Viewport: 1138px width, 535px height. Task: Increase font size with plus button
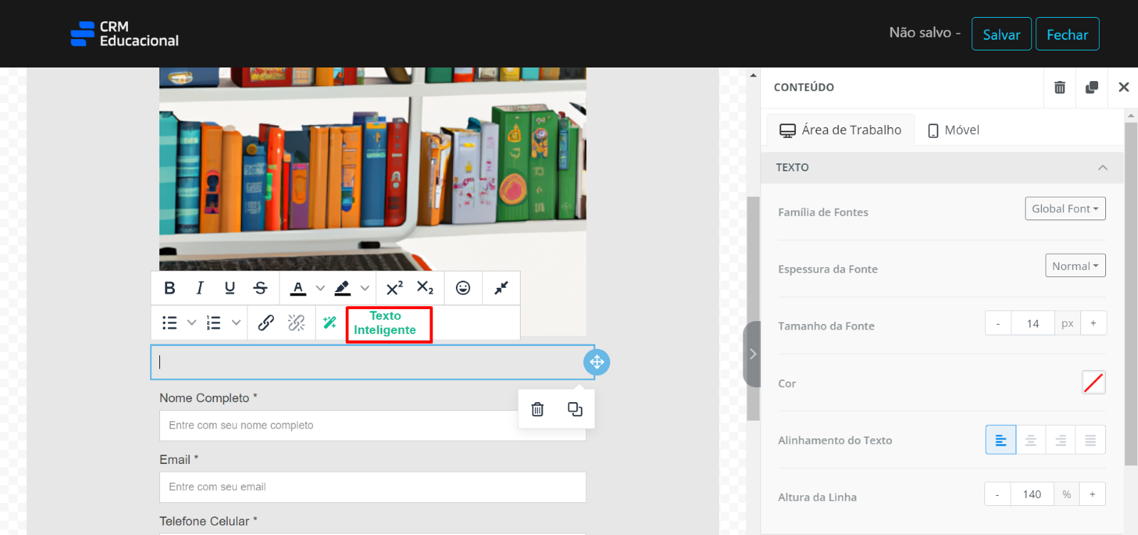[x=1093, y=323]
